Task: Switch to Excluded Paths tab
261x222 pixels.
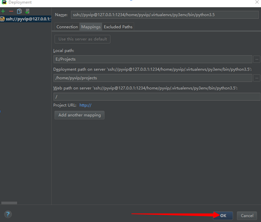Action: (118, 27)
